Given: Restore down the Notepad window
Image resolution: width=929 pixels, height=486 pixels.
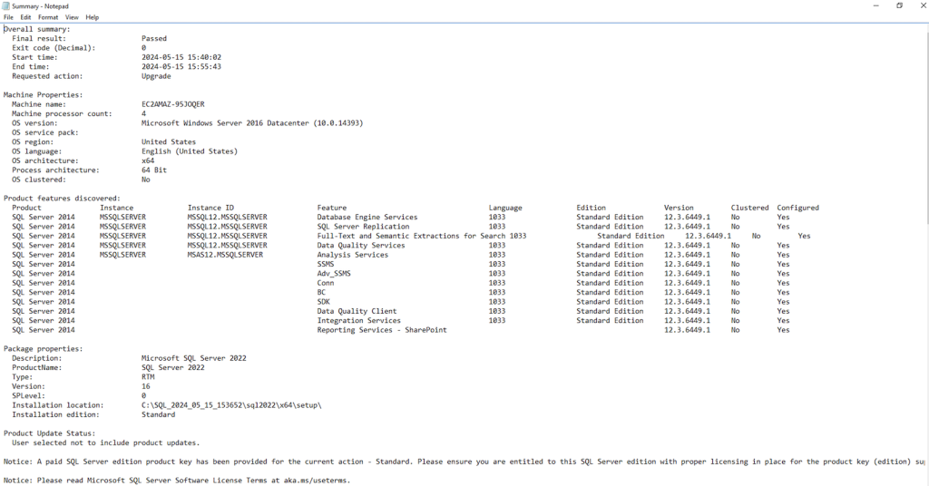Looking at the screenshot, I should coord(899,5).
